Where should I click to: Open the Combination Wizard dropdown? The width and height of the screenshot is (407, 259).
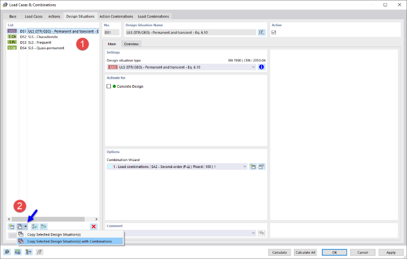pyautogui.click(x=245, y=166)
